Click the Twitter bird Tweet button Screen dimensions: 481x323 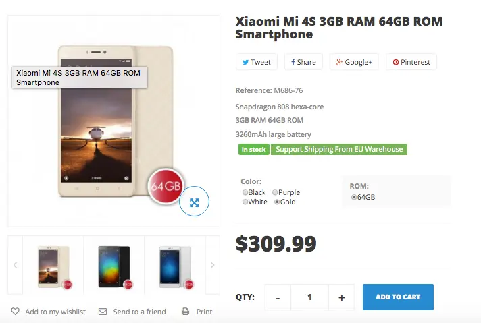tap(257, 62)
